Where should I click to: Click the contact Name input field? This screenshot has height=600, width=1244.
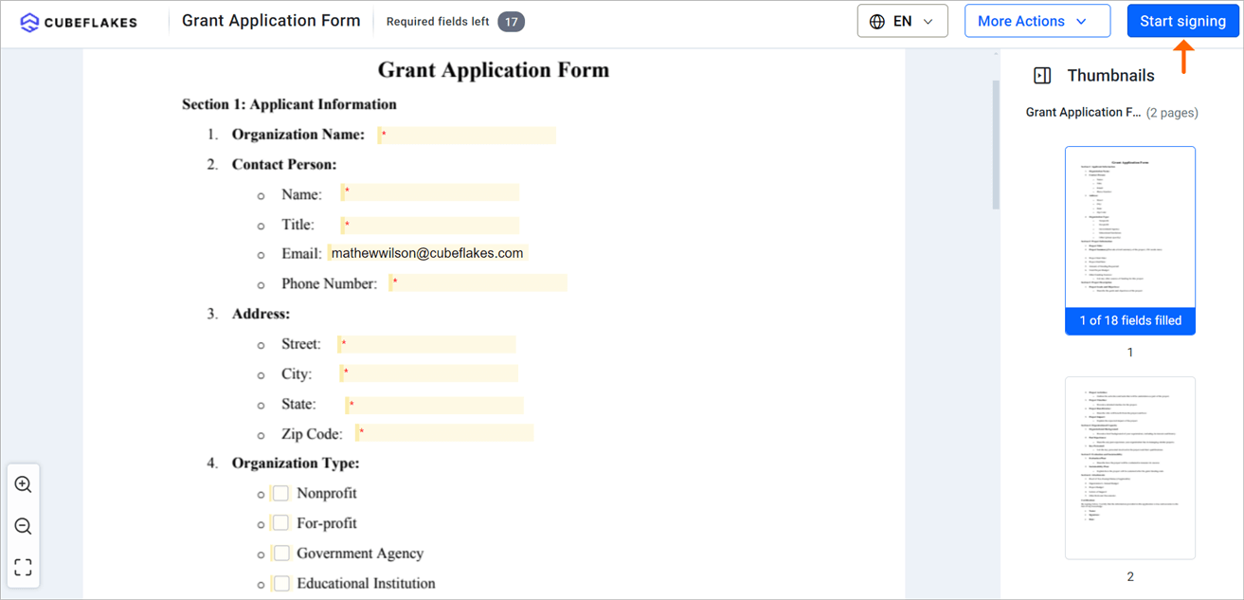(x=430, y=192)
